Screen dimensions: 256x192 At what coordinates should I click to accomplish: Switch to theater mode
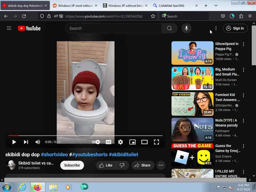click(144, 142)
